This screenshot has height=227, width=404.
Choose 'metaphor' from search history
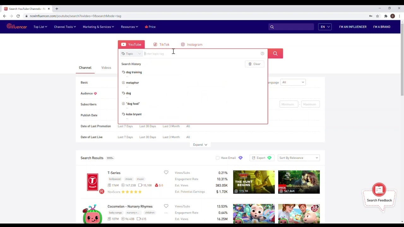132,83
